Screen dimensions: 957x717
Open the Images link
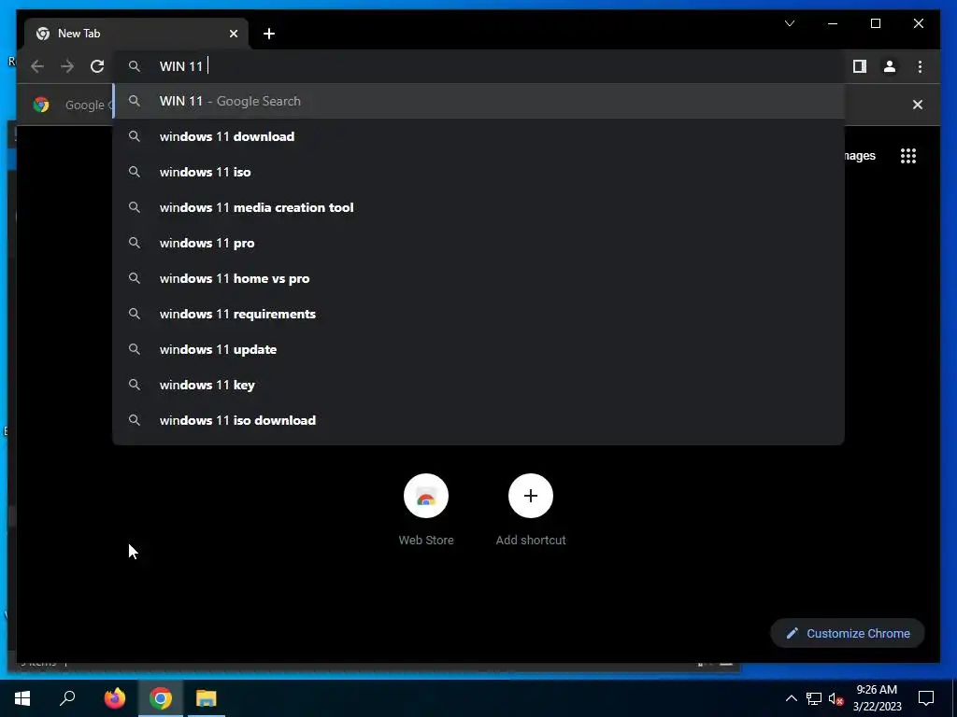coord(861,156)
